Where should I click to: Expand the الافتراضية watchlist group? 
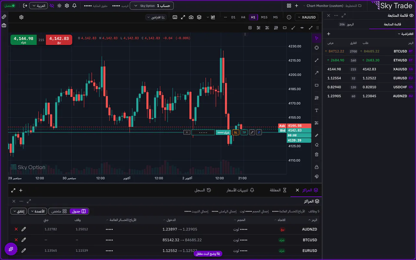(405, 34)
